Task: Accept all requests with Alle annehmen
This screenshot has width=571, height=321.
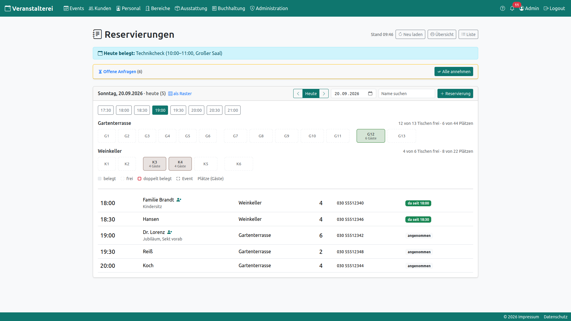Action: 454,71
